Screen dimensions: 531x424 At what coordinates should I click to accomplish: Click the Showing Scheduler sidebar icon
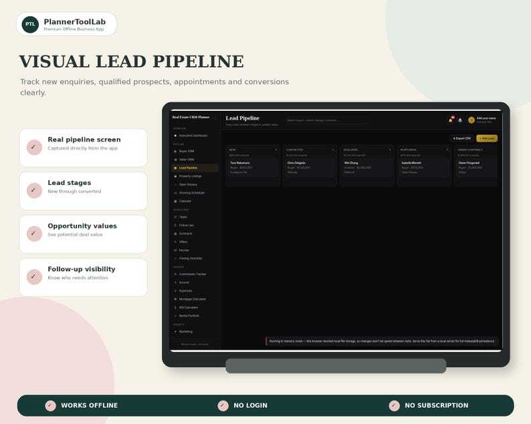pyautogui.click(x=175, y=193)
